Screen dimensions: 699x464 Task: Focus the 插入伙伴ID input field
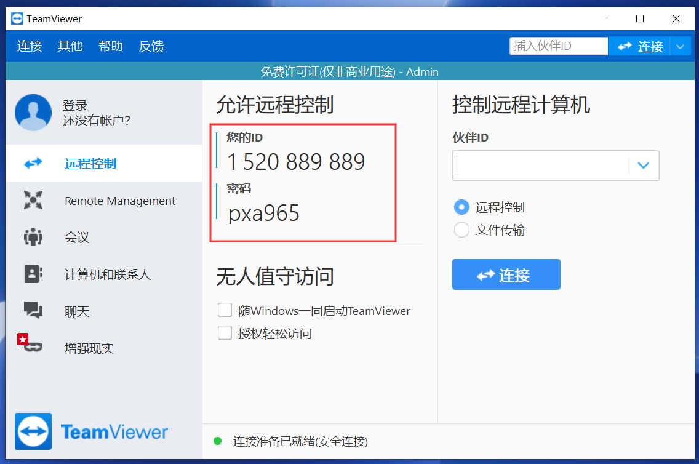coord(558,46)
